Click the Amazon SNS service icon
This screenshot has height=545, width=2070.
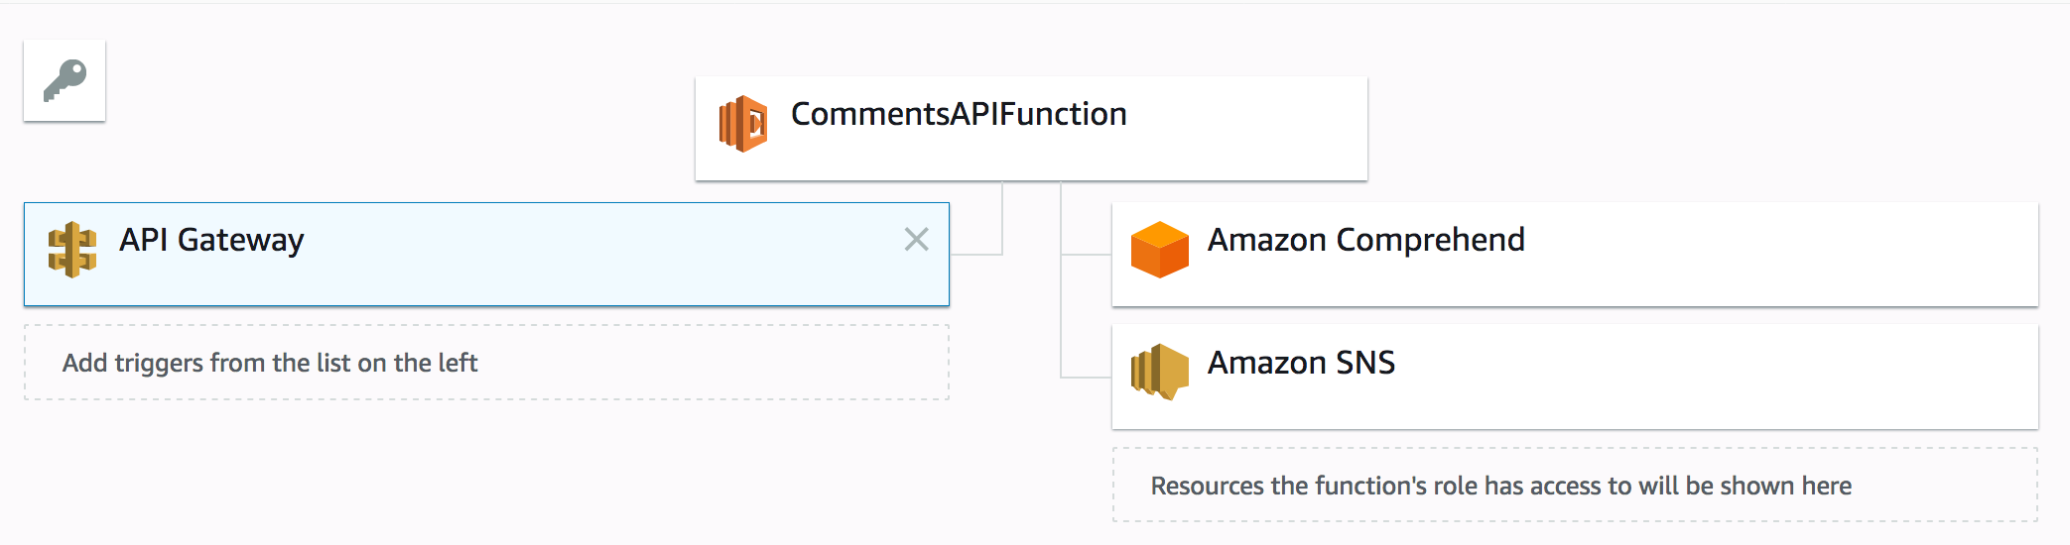click(x=1159, y=372)
